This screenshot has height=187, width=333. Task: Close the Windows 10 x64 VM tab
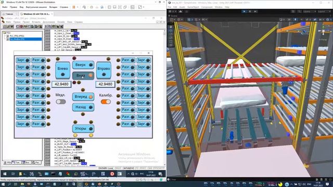[52, 14]
